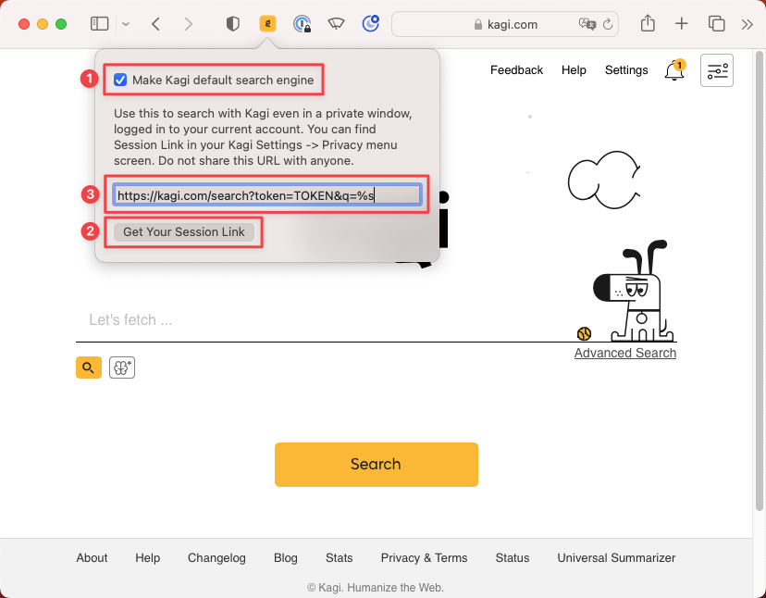Image resolution: width=766 pixels, height=598 pixels.
Task: Open the Share menu in Safari
Action: [x=648, y=24]
